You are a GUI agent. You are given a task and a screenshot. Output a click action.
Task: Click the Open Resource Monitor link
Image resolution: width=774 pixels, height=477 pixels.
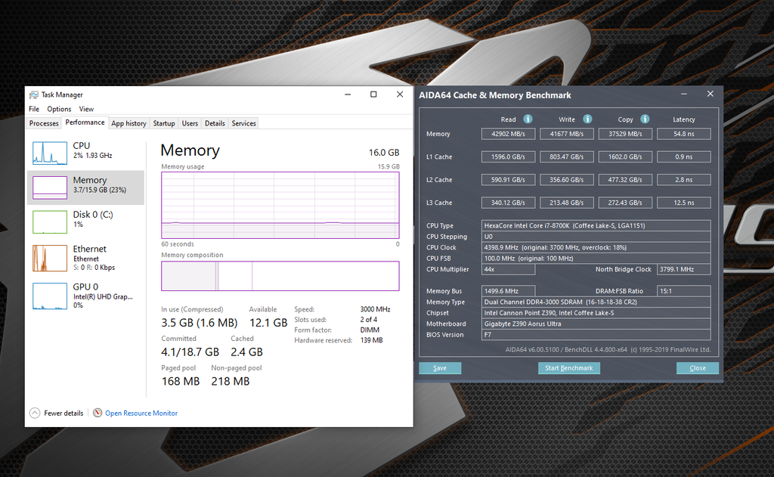tap(141, 414)
